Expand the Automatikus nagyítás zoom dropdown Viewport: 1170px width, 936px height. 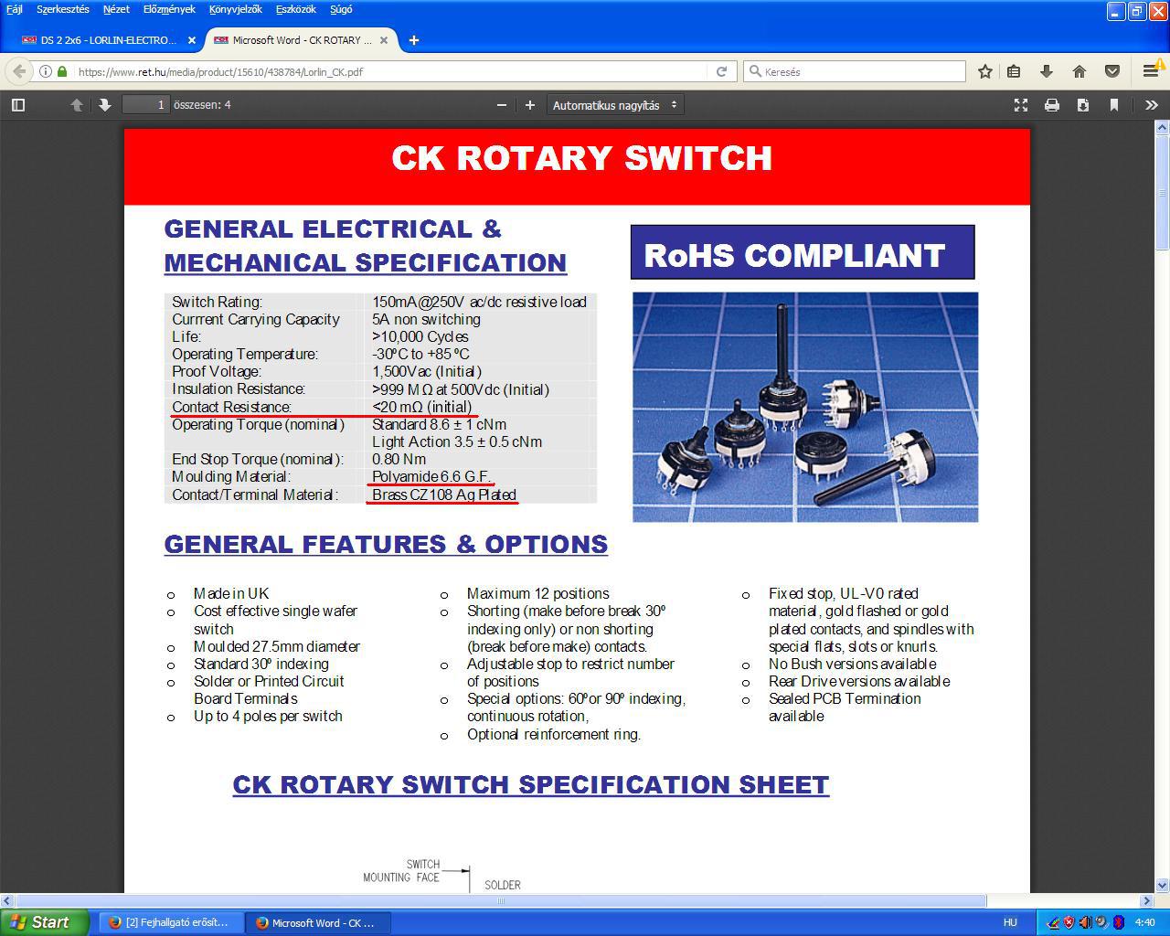[616, 105]
